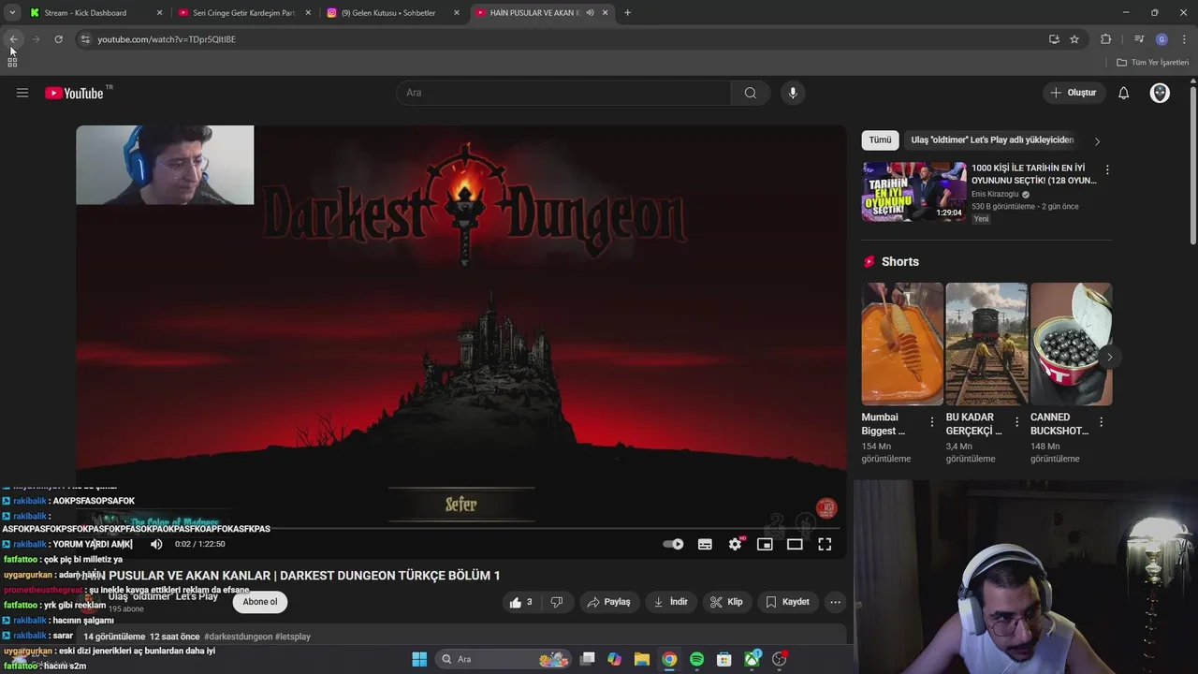Image resolution: width=1198 pixels, height=674 pixels.
Task: Open the tab search dropdown arrow
Action: coord(12,13)
